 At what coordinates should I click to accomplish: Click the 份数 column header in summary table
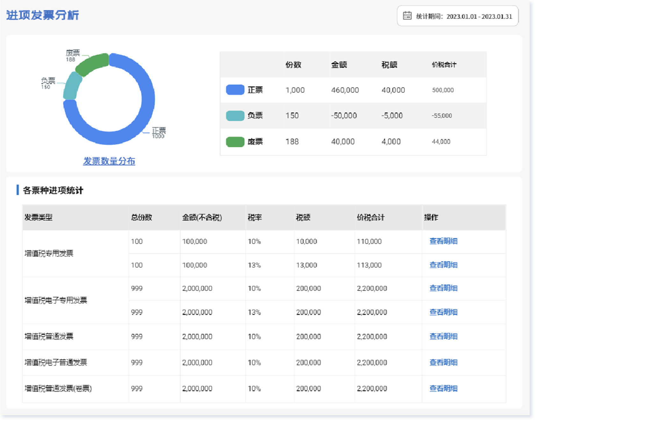(293, 65)
